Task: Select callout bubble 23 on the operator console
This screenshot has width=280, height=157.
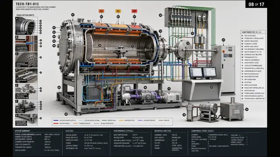Action: click(211, 87)
